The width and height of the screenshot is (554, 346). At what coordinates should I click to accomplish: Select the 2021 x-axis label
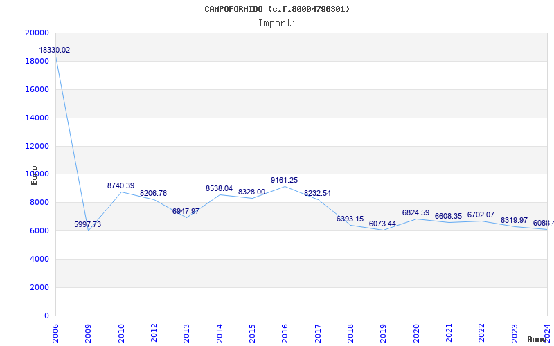pyautogui.click(x=449, y=333)
